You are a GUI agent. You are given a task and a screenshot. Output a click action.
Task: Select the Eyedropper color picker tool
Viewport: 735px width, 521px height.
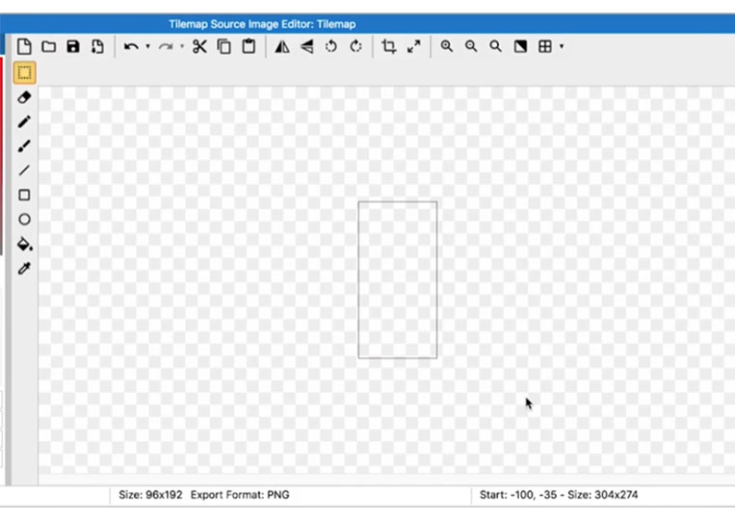pyautogui.click(x=24, y=269)
